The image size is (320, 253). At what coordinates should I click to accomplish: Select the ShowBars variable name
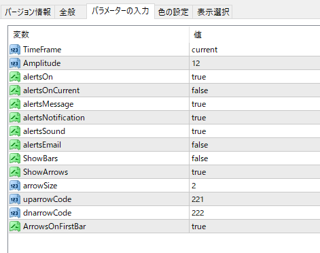click(x=40, y=158)
